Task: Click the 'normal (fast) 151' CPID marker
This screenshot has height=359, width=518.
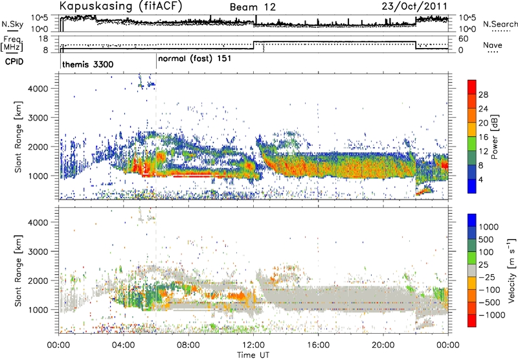Action: point(195,59)
